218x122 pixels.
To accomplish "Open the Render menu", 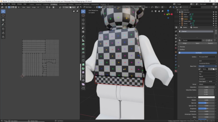I will tap(14, 4).
